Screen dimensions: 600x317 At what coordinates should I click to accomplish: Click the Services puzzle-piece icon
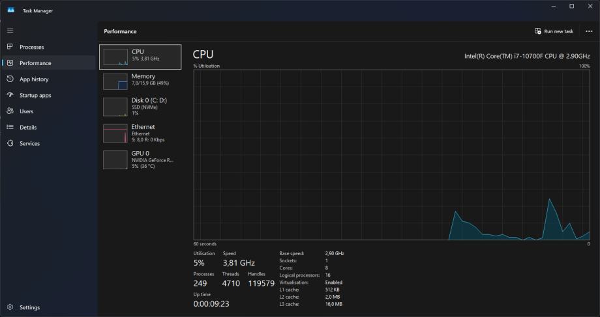[x=10, y=143]
